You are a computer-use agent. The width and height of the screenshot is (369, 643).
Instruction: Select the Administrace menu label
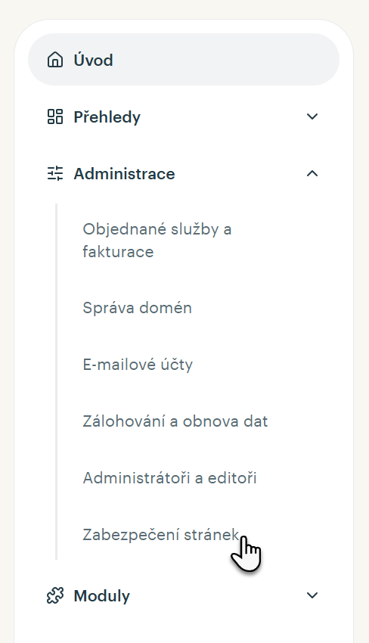124,174
